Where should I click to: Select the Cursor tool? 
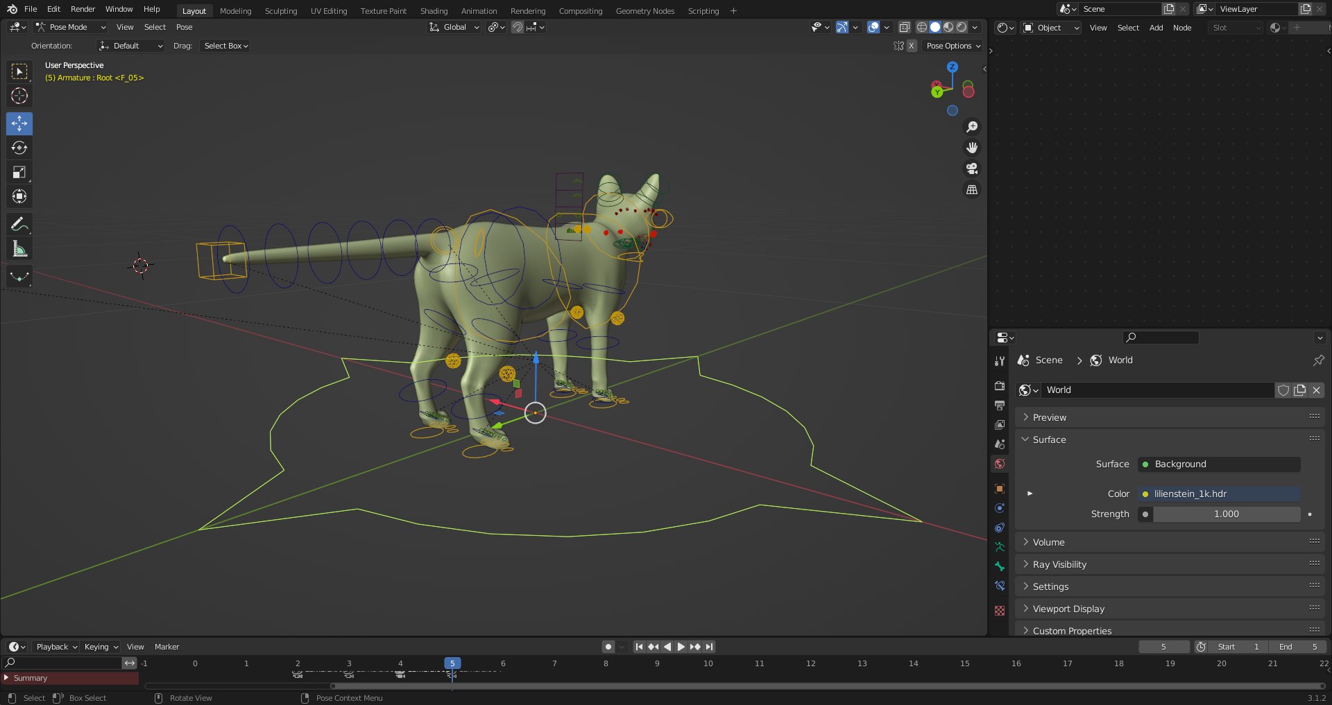tap(19, 96)
